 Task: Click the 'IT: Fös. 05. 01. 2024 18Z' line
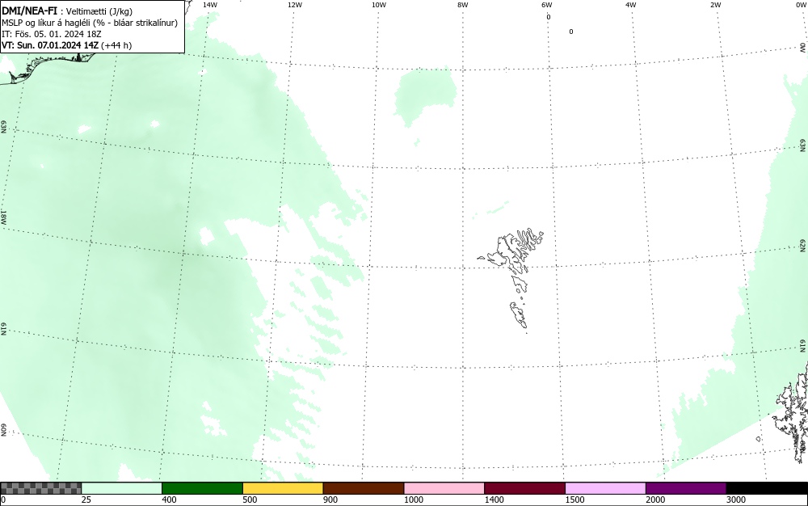click(52, 34)
